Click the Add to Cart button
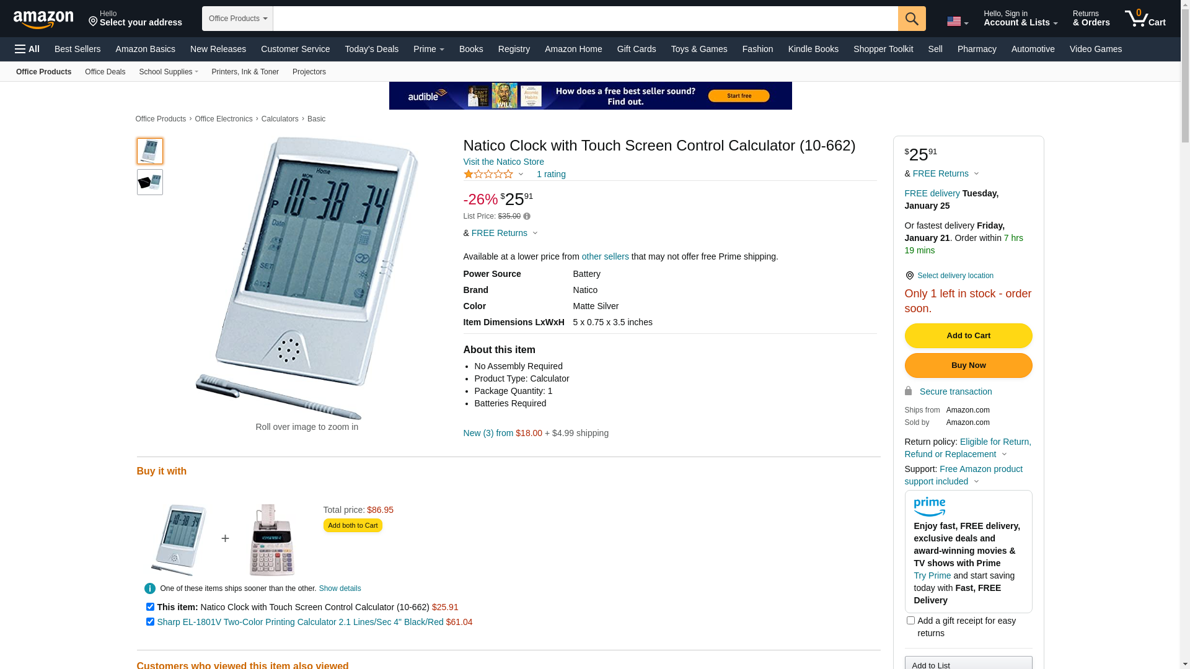Image resolution: width=1190 pixels, height=669 pixels. [968, 336]
